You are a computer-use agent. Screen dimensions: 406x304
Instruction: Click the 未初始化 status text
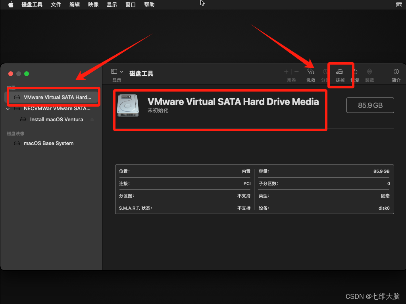tap(158, 110)
